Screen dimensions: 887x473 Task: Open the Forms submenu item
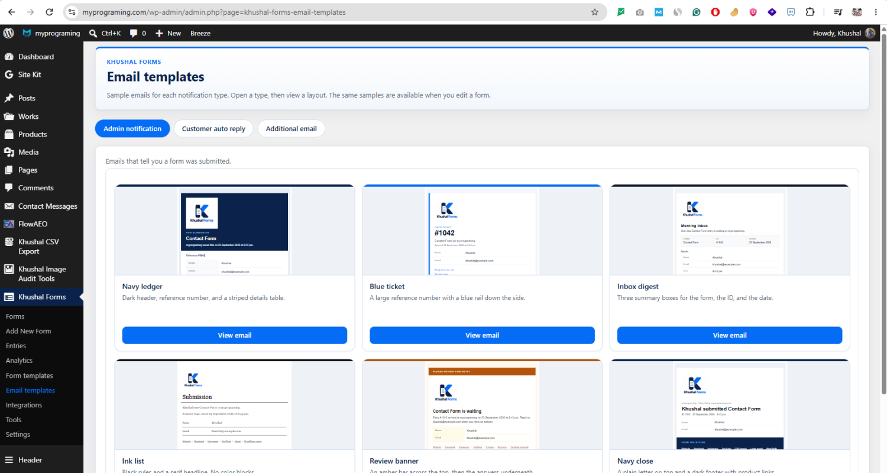click(x=15, y=316)
